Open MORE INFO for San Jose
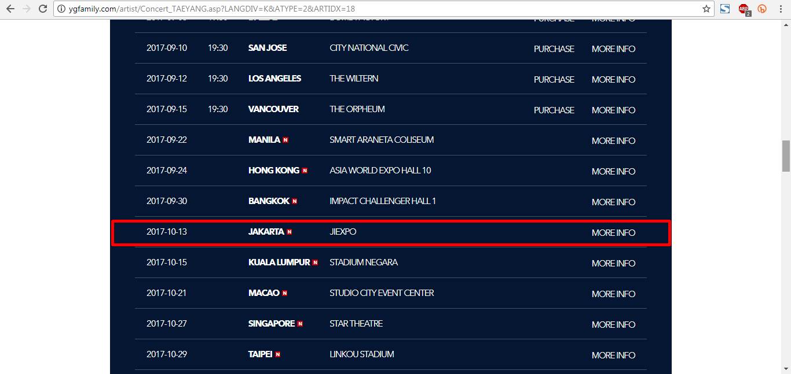This screenshot has width=791, height=374. [613, 49]
